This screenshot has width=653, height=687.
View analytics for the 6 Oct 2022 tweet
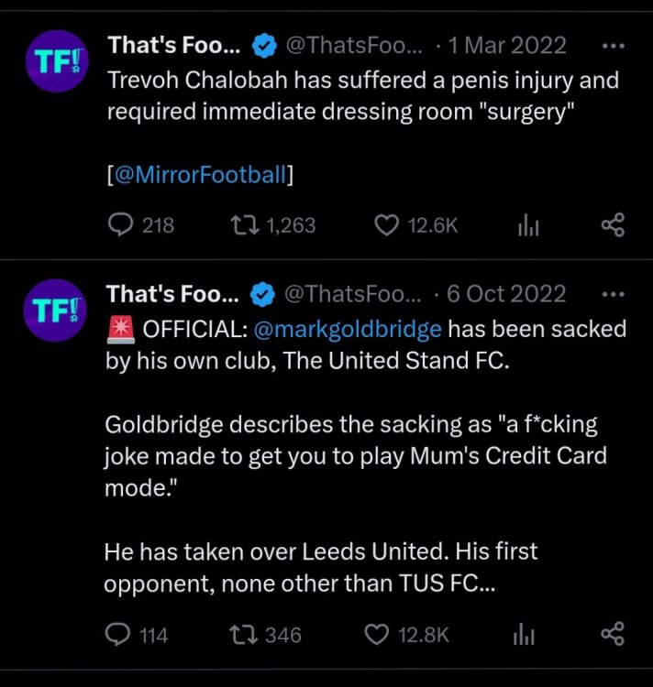pyautogui.click(x=524, y=636)
